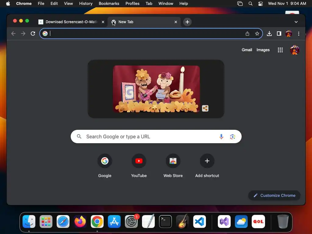
Task: Open Chrome three-dot menu
Action: 299,34
